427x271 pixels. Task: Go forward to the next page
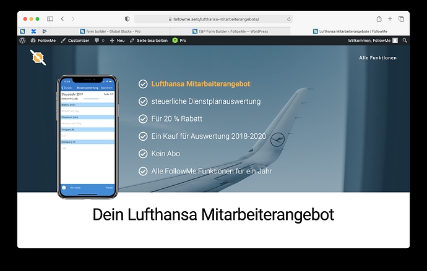pos(73,19)
